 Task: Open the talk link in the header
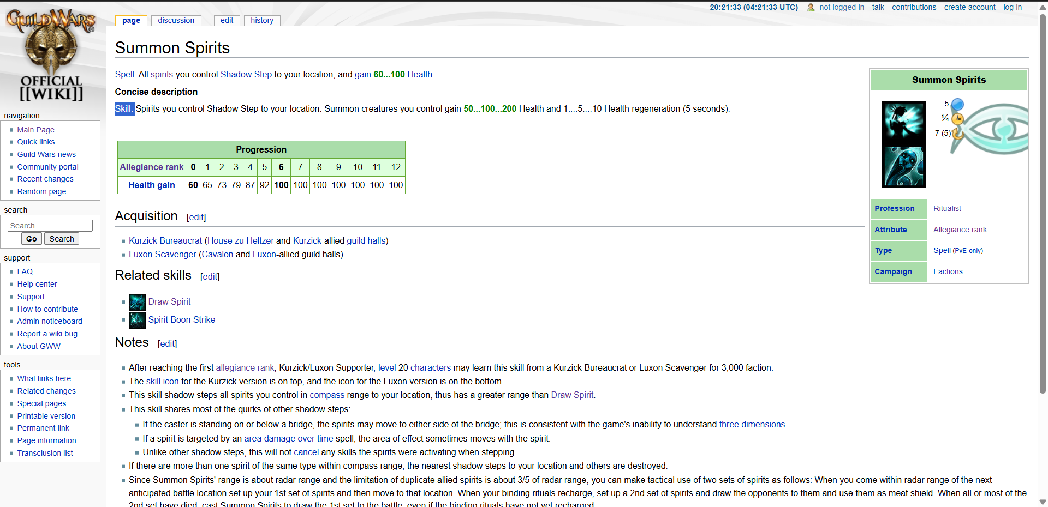878,7
